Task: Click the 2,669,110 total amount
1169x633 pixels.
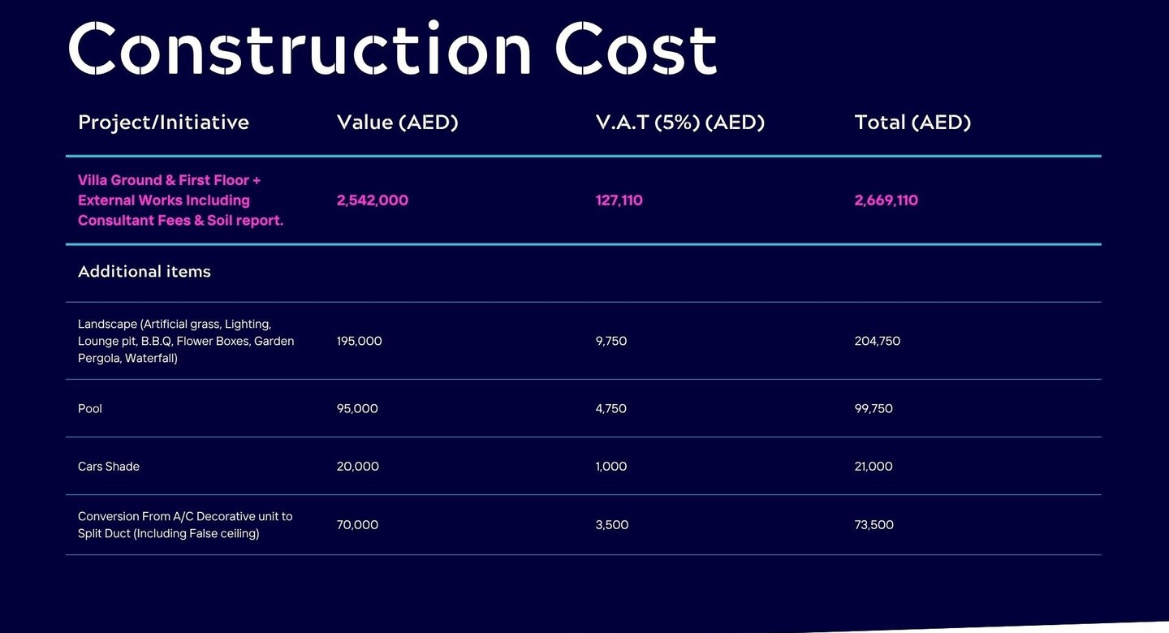Action: click(886, 200)
